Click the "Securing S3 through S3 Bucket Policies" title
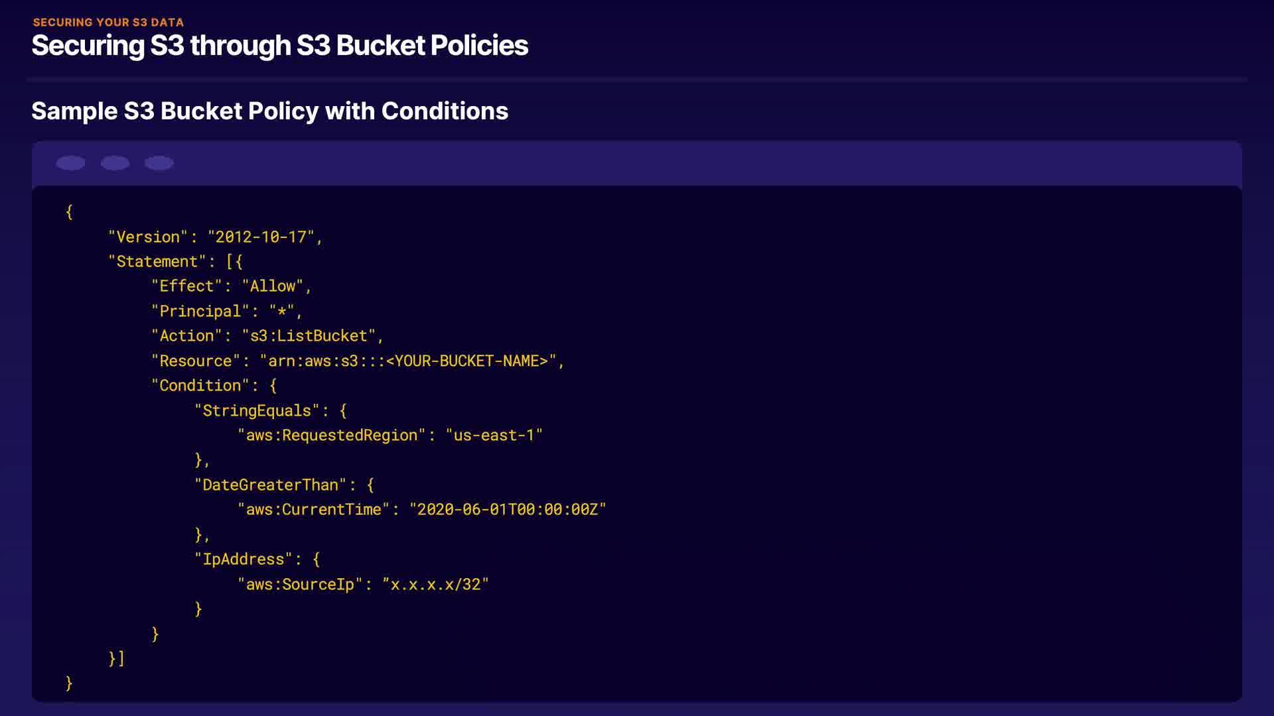Screen dimensions: 1274x716 pos(279,46)
